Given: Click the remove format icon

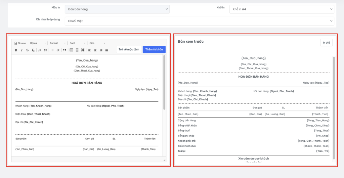Looking at the screenshot, I should pos(33,50).
